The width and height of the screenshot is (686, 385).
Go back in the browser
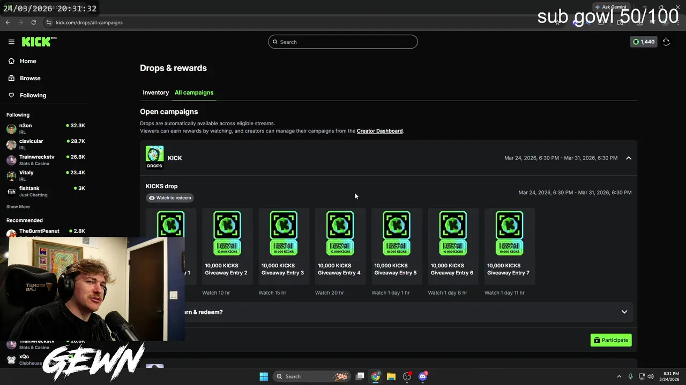8,22
